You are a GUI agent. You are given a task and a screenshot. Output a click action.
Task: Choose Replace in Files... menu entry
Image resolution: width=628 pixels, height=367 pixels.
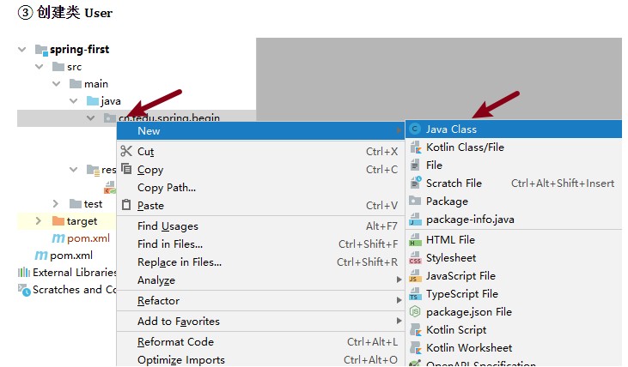click(260, 262)
